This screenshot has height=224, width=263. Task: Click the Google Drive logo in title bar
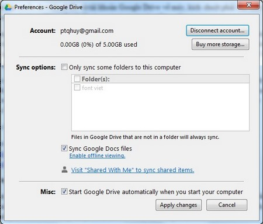click(x=8, y=7)
